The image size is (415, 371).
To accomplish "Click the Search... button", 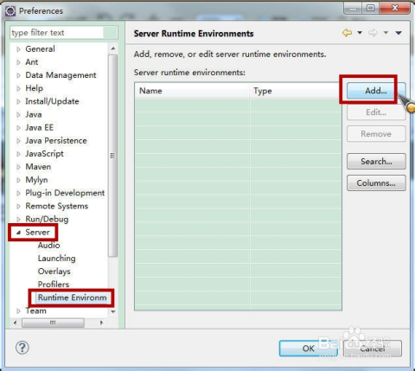I will coord(376,161).
